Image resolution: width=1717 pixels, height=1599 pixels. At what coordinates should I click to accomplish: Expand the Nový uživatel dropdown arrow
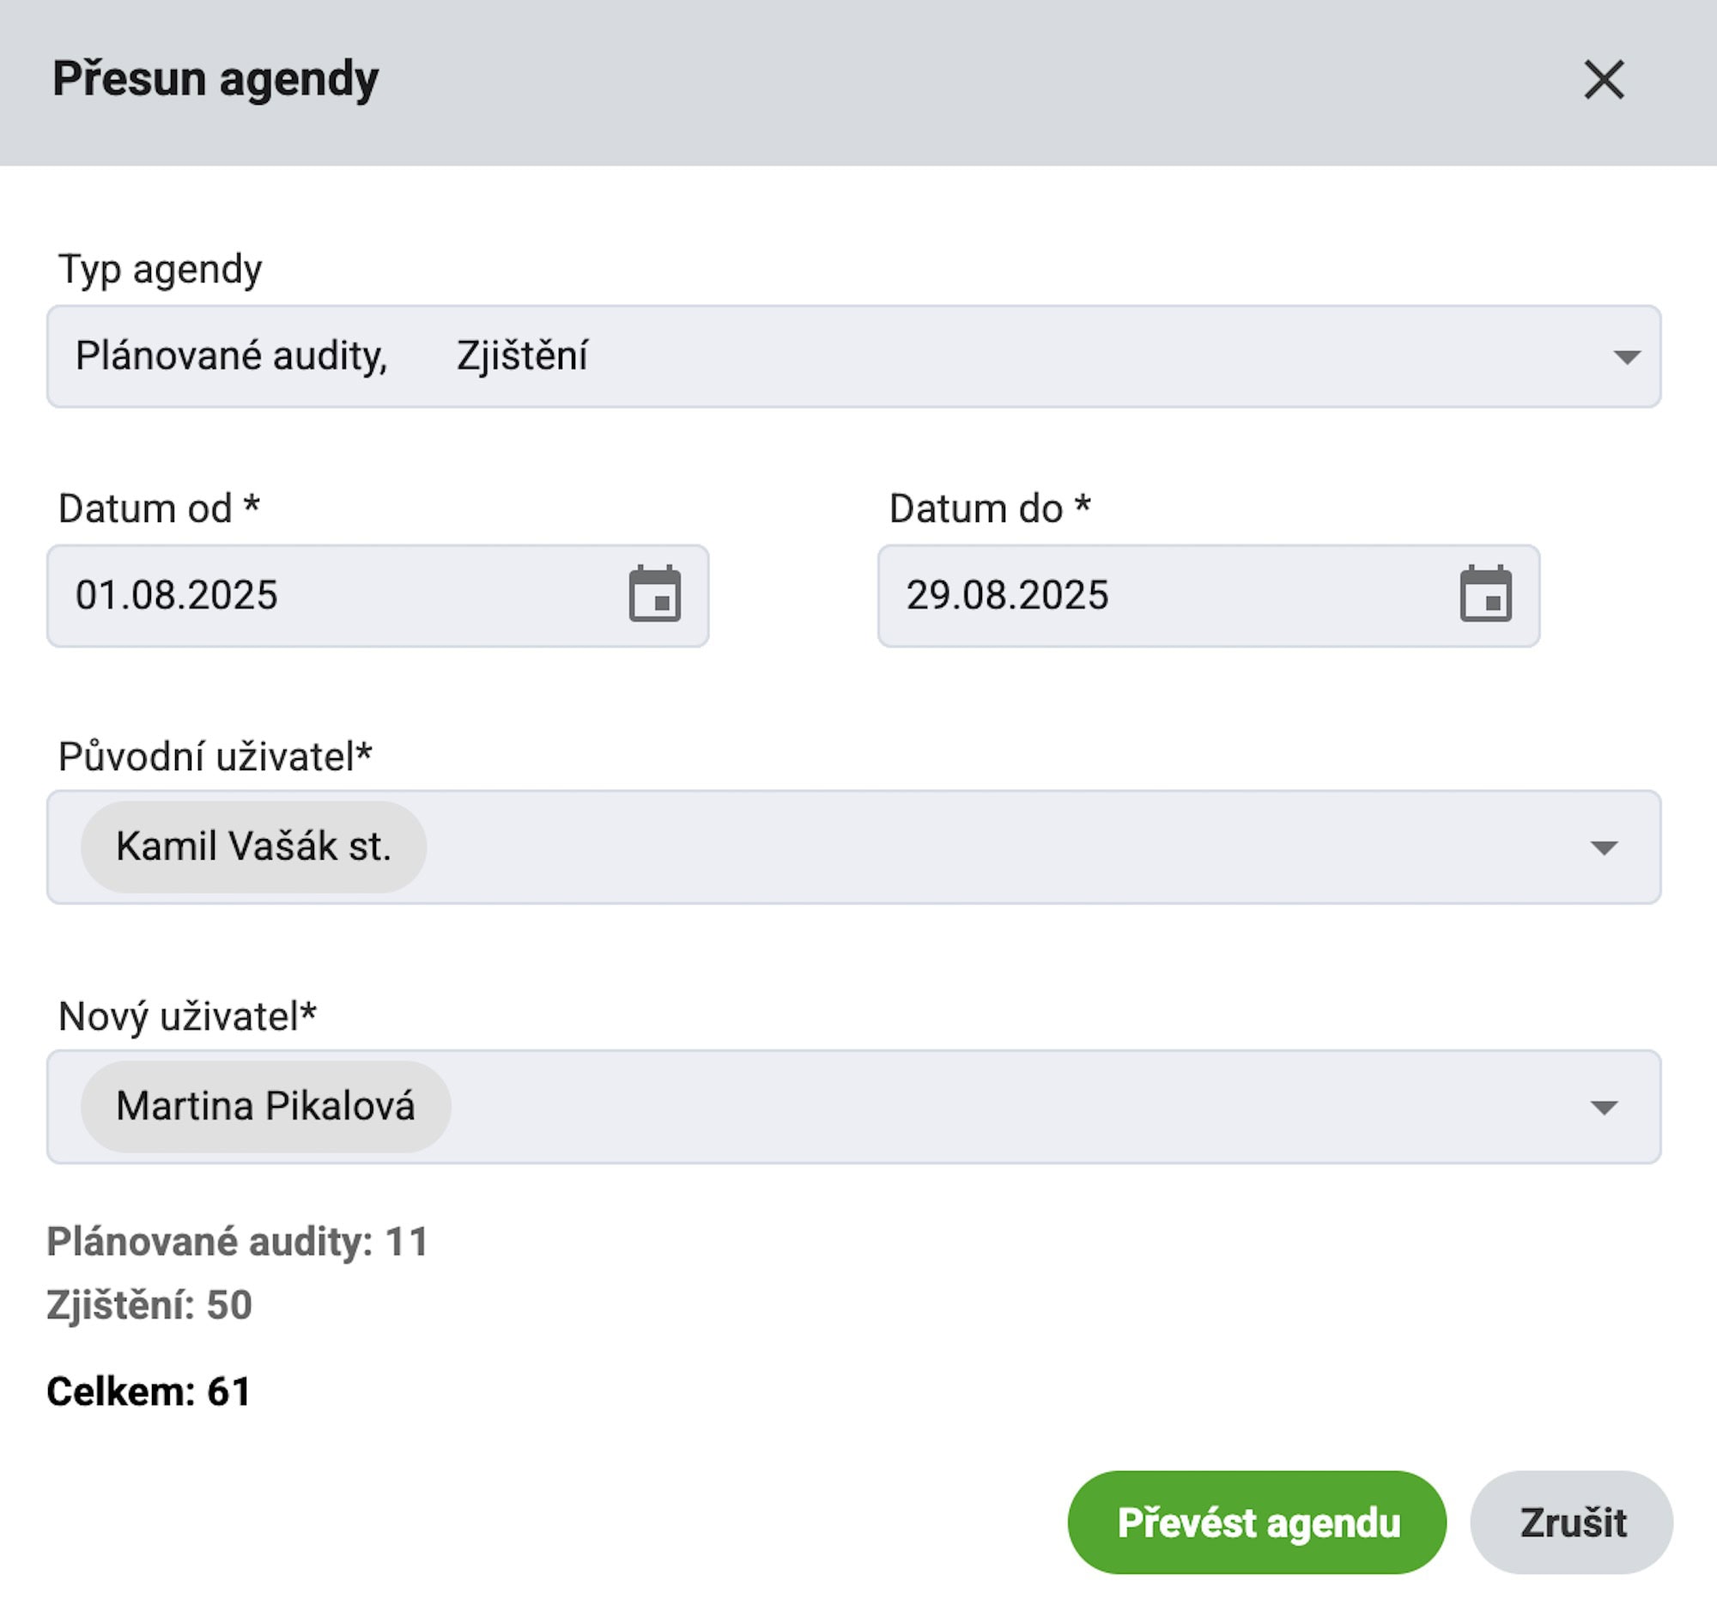[x=1604, y=1108]
